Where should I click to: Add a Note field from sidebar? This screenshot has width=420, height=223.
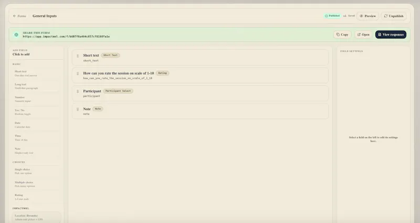(x=36, y=151)
